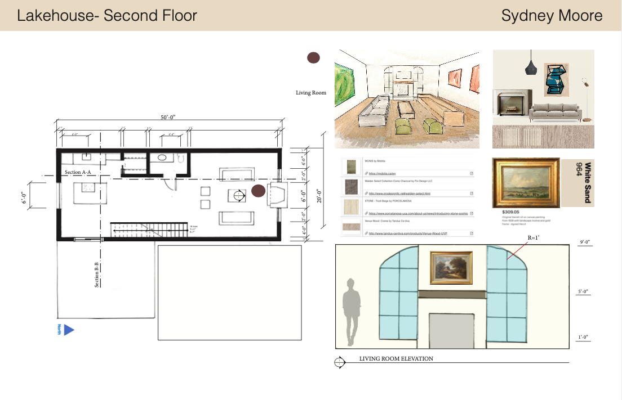Select the 9'-0" height marker
The height and width of the screenshot is (400, 622).
(585, 242)
